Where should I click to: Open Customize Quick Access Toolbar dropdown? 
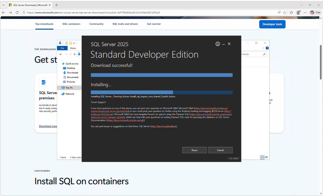click(74, 43)
